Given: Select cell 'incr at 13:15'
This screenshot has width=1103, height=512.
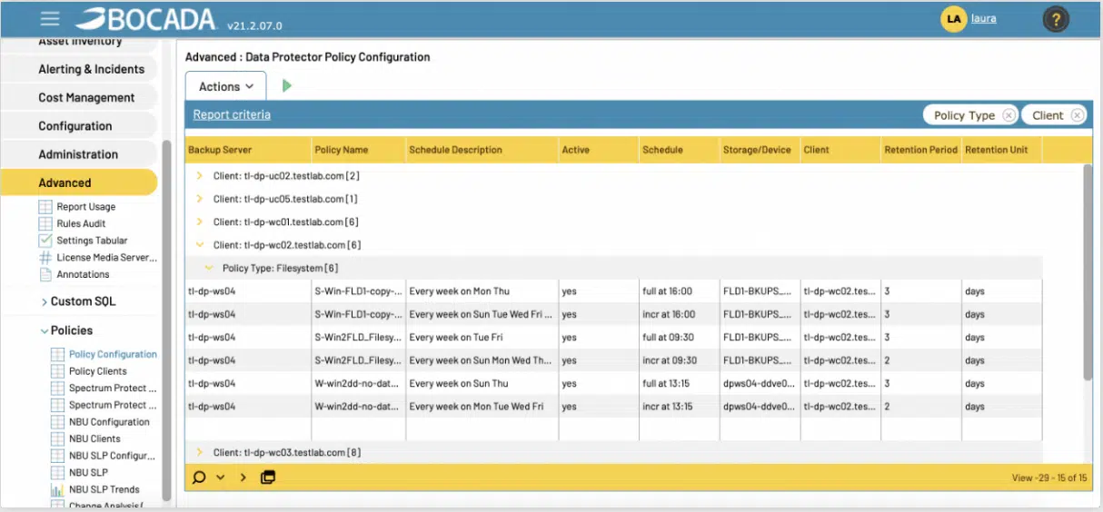Looking at the screenshot, I should 679,407.
